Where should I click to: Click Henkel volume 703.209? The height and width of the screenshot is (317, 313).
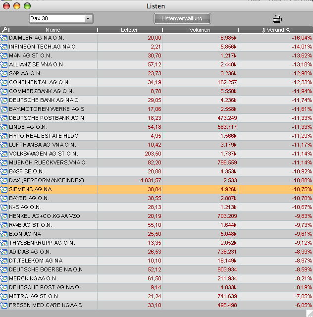coord(227,216)
